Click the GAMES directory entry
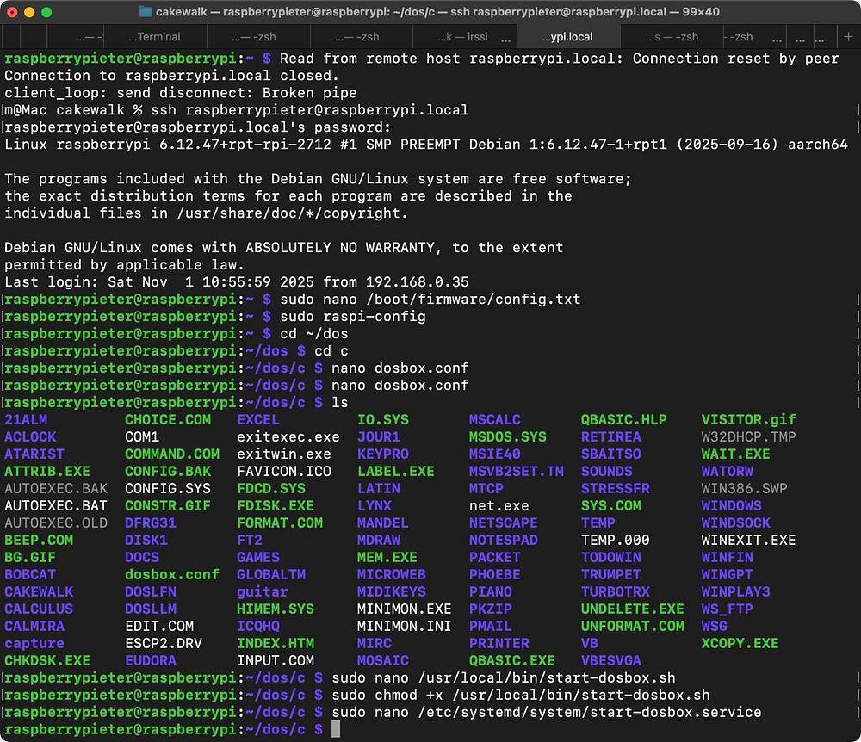Image resolution: width=861 pixels, height=742 pixels. (x=258, y=558)
